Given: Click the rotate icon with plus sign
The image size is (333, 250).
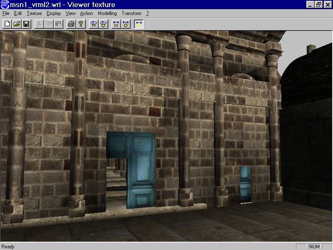Looking at the screenshot, I should coord(103,24).
